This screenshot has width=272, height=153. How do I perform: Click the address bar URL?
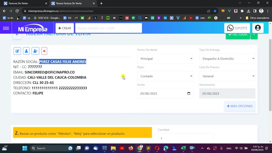point(61,11)
